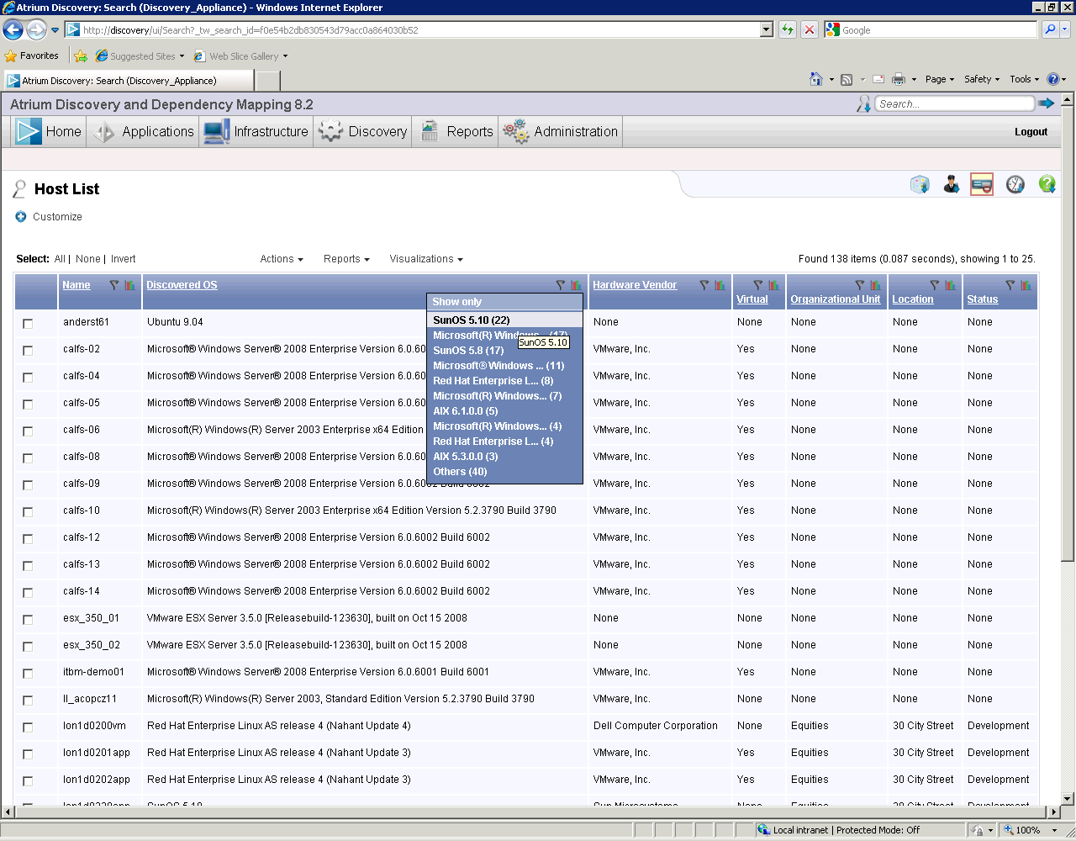This screenshot has width=1076, height=841.
Task: Click the blue arrow search go button
Action: (x=1047, y=103)
